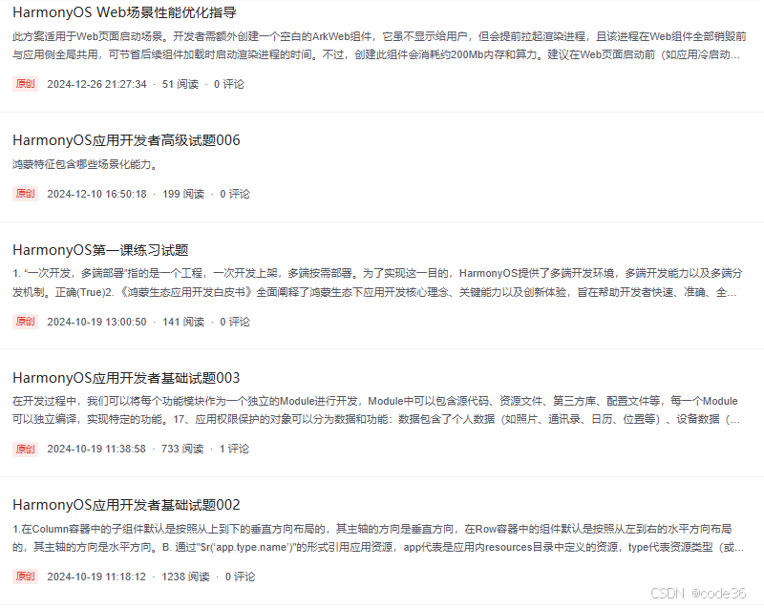The height and width of the screenshot is (608, 764).
Task: Click summary starting 此方案适用于Web页面启动场景
Action: click(x=379, y=45)
